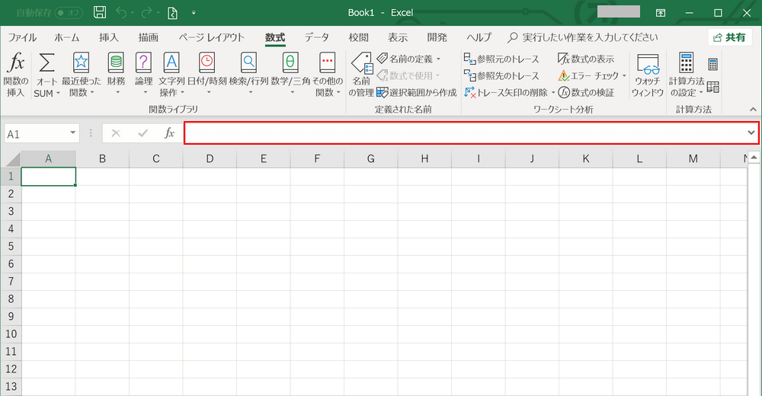Screen dimensions: 762x396
Task: Select column H header
Action: [424, 159]
